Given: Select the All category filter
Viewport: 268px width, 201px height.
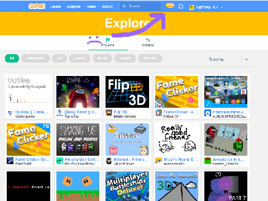Looking at the screenshot, I should point(12,58).
